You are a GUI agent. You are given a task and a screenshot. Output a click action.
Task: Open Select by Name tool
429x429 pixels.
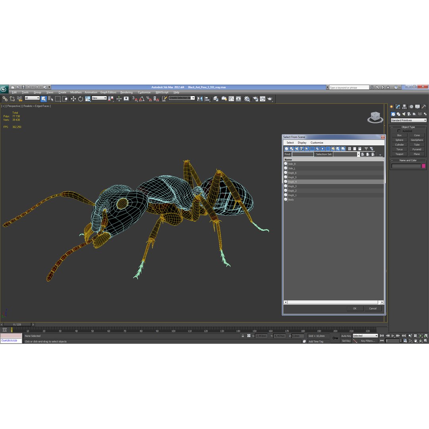click(50, 99)
